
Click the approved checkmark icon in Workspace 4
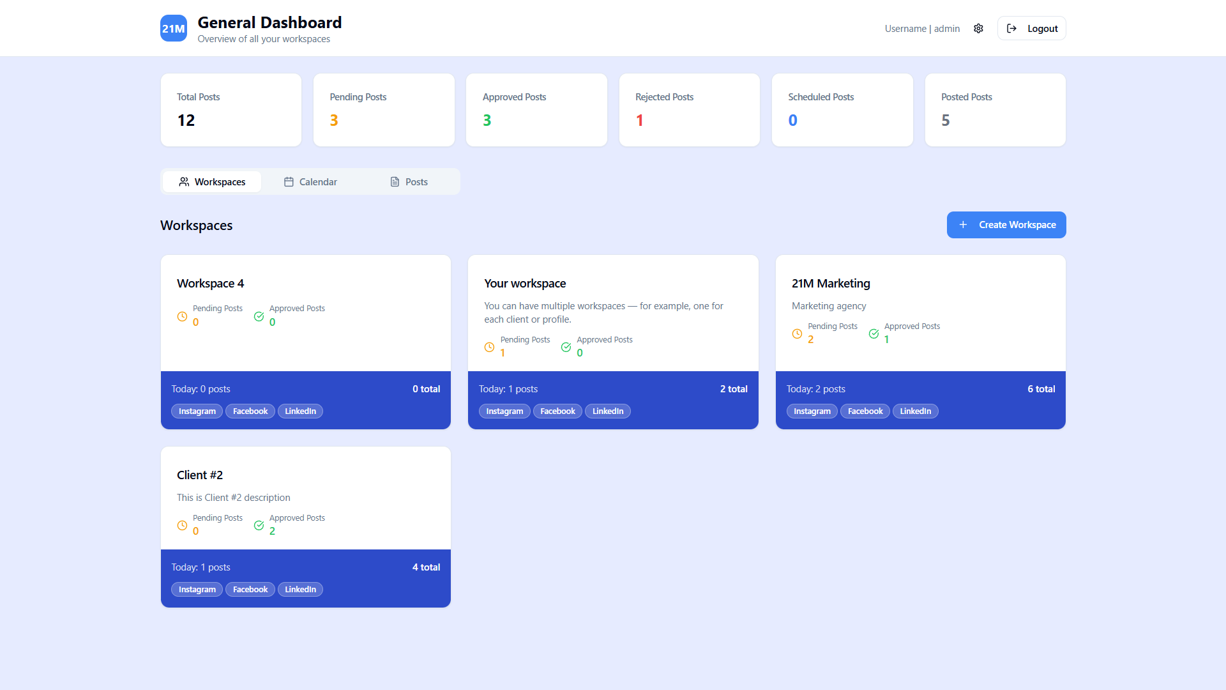tap(259, 316)
